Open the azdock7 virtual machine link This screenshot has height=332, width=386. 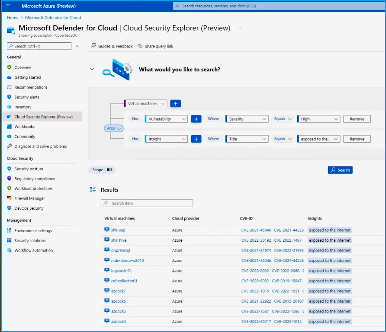[119, 291]
